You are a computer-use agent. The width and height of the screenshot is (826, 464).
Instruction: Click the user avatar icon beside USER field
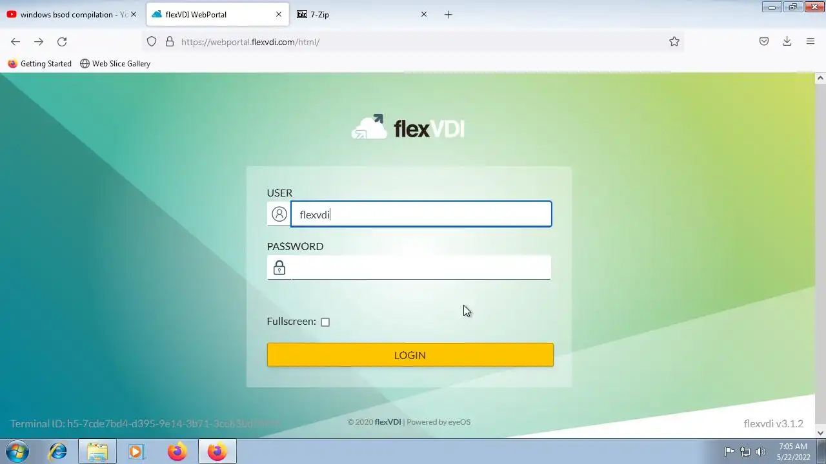(x=279, y=214)
